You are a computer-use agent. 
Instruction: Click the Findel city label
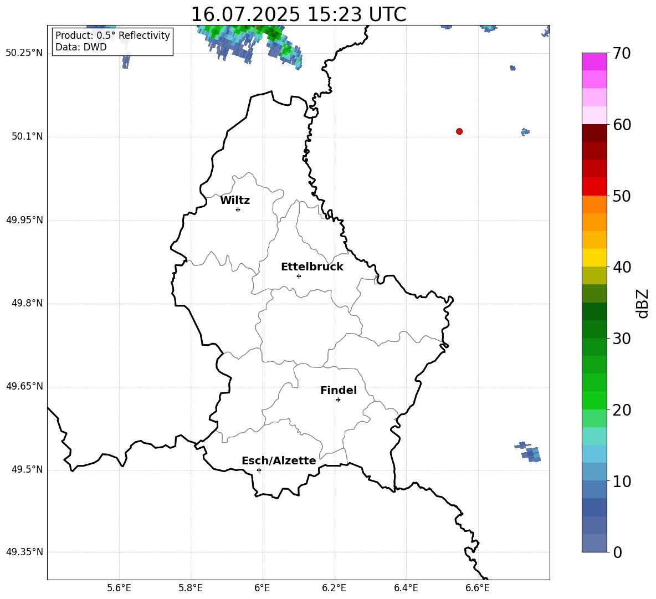click(x=339, y=390)
